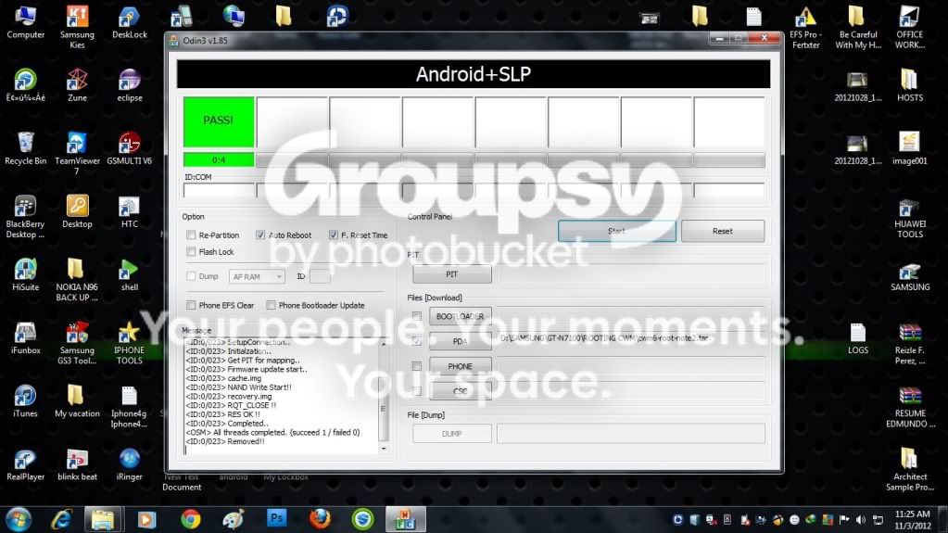Open DeskLock desktop shortcut

130,22
